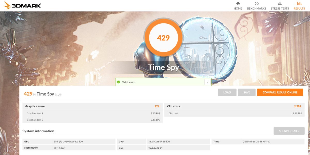Click the green Valid score checkmark
Screen dimensions: 310x155
pos(119,82)
